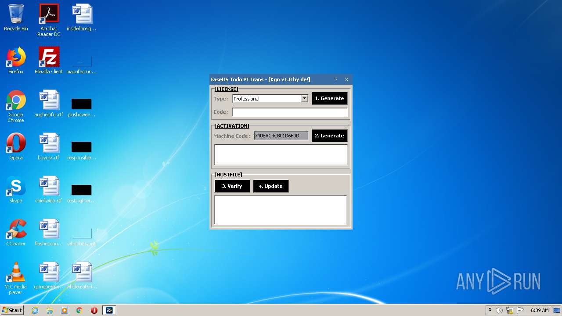Select the chiefwide.rtf file
This screenshot has width=562, height=316.
coord(49,190)
